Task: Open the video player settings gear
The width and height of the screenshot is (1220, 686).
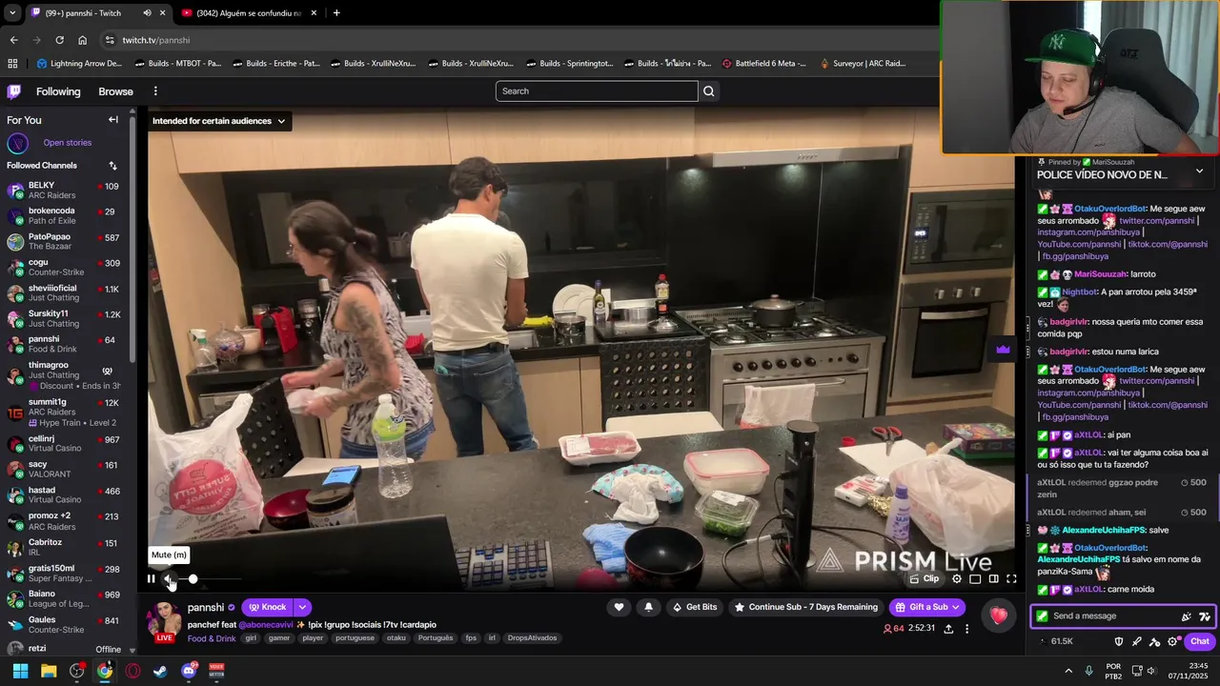Action: 957,578
